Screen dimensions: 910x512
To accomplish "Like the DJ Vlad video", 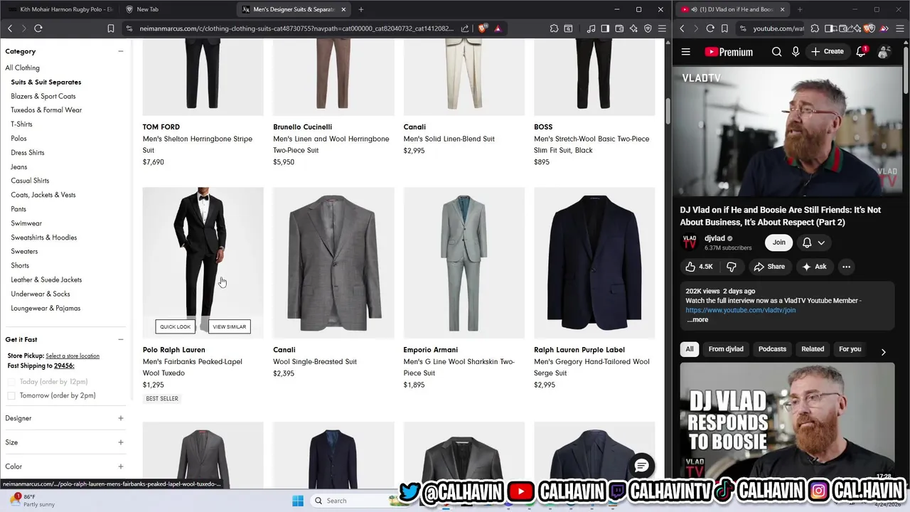I will [699, 267].
